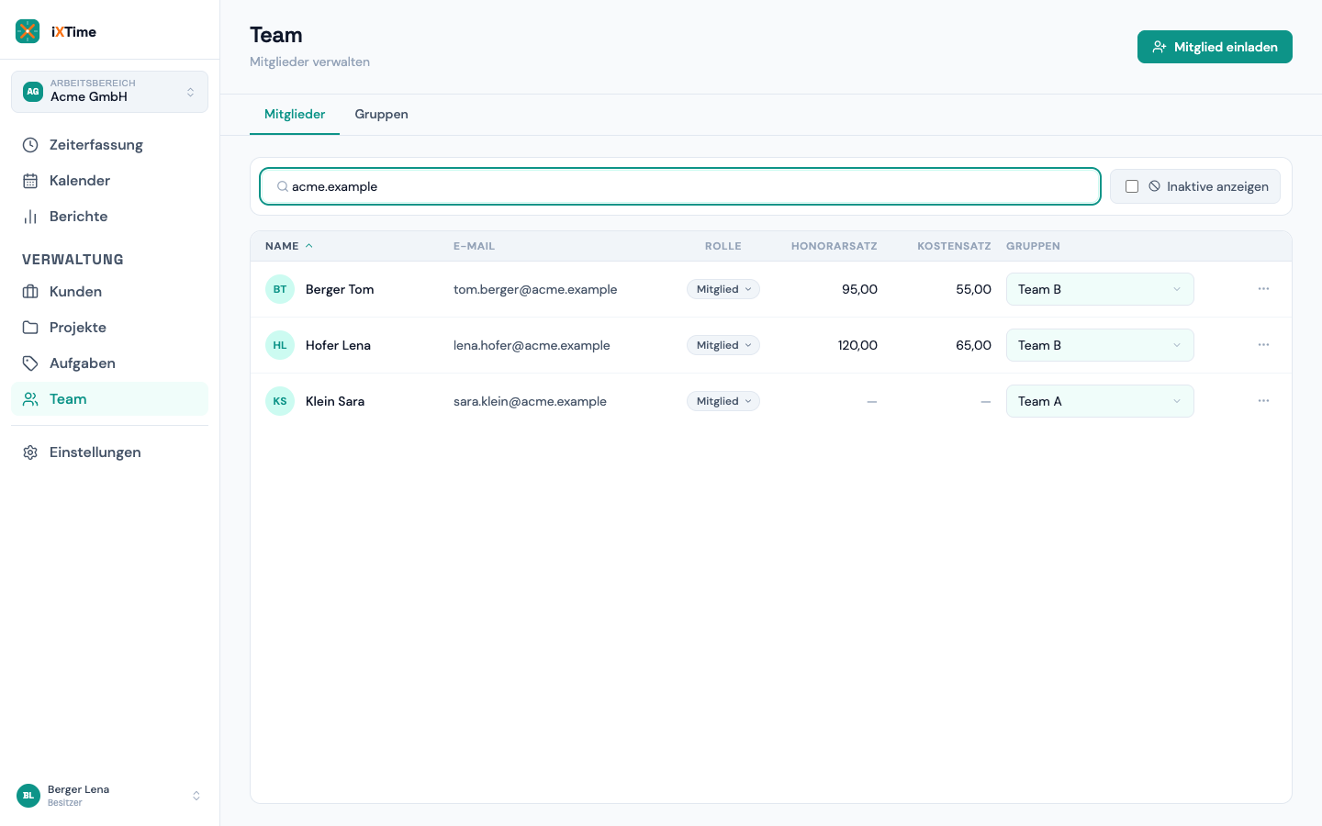This screenshot has height=826, width=1322.
Task: Go to Projekte in the sidebar
Action: click(x=109, y=328)
